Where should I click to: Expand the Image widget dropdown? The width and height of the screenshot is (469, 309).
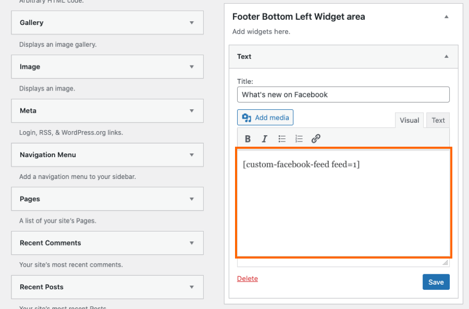point(192,67)
